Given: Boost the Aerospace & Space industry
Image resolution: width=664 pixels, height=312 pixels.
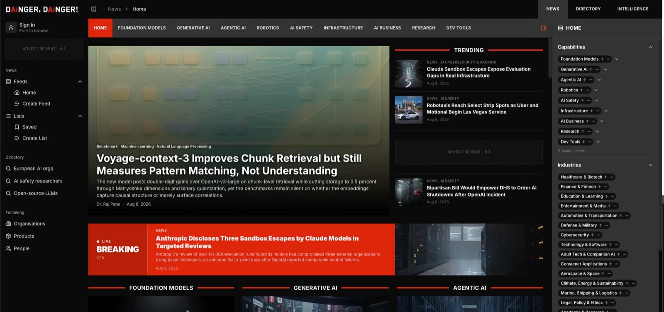Looking at the screenshot, I should pos(603,274).
